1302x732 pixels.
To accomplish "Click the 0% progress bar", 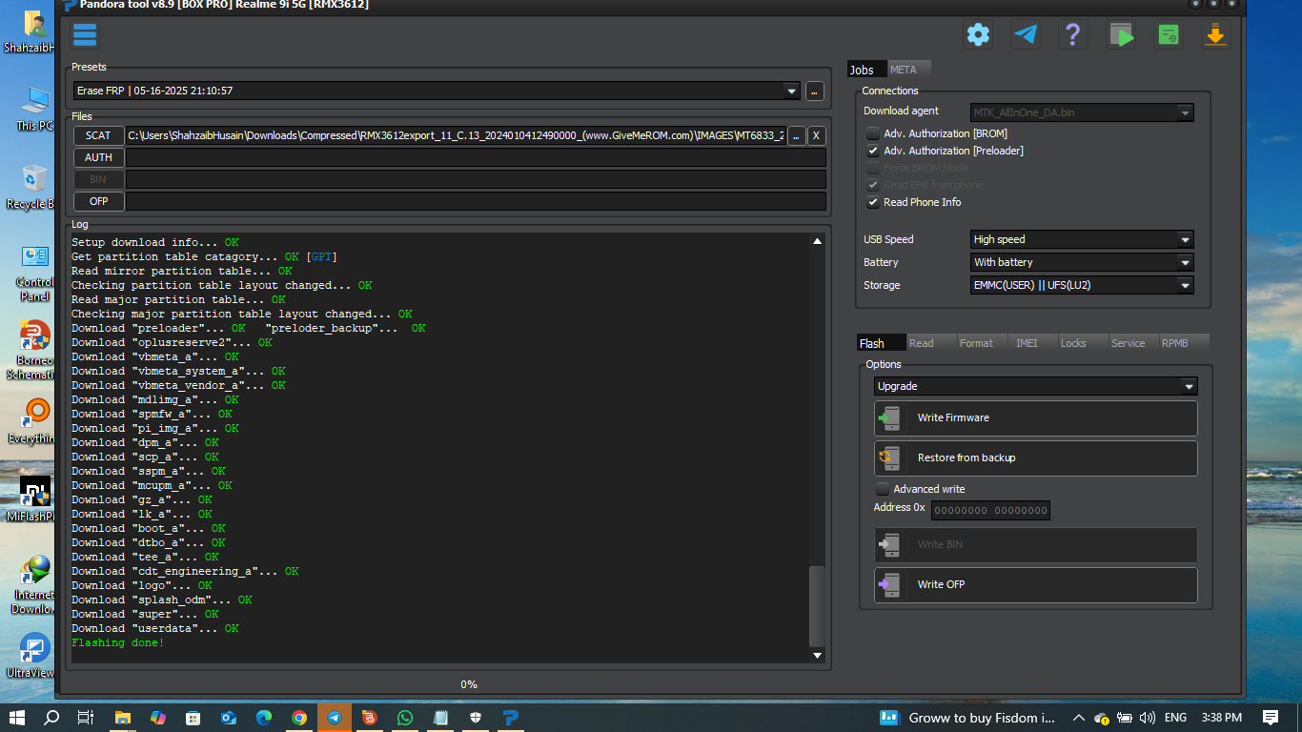I will [469, 684].
